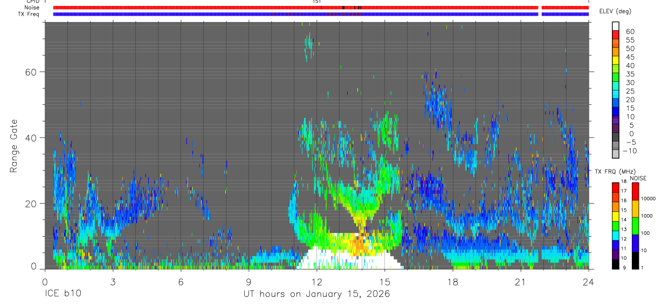The image size is (662, 305).
Task: Click the blue TX Freq timeline bar at top
Action: [321, 14]
